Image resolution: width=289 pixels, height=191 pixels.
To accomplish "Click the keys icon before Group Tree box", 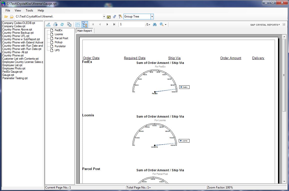I will 120,16.
